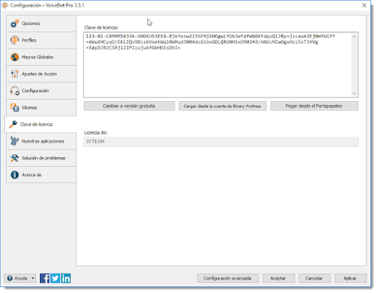
Task: Open the Twitter page icon
Action: (x=55, y=278)
